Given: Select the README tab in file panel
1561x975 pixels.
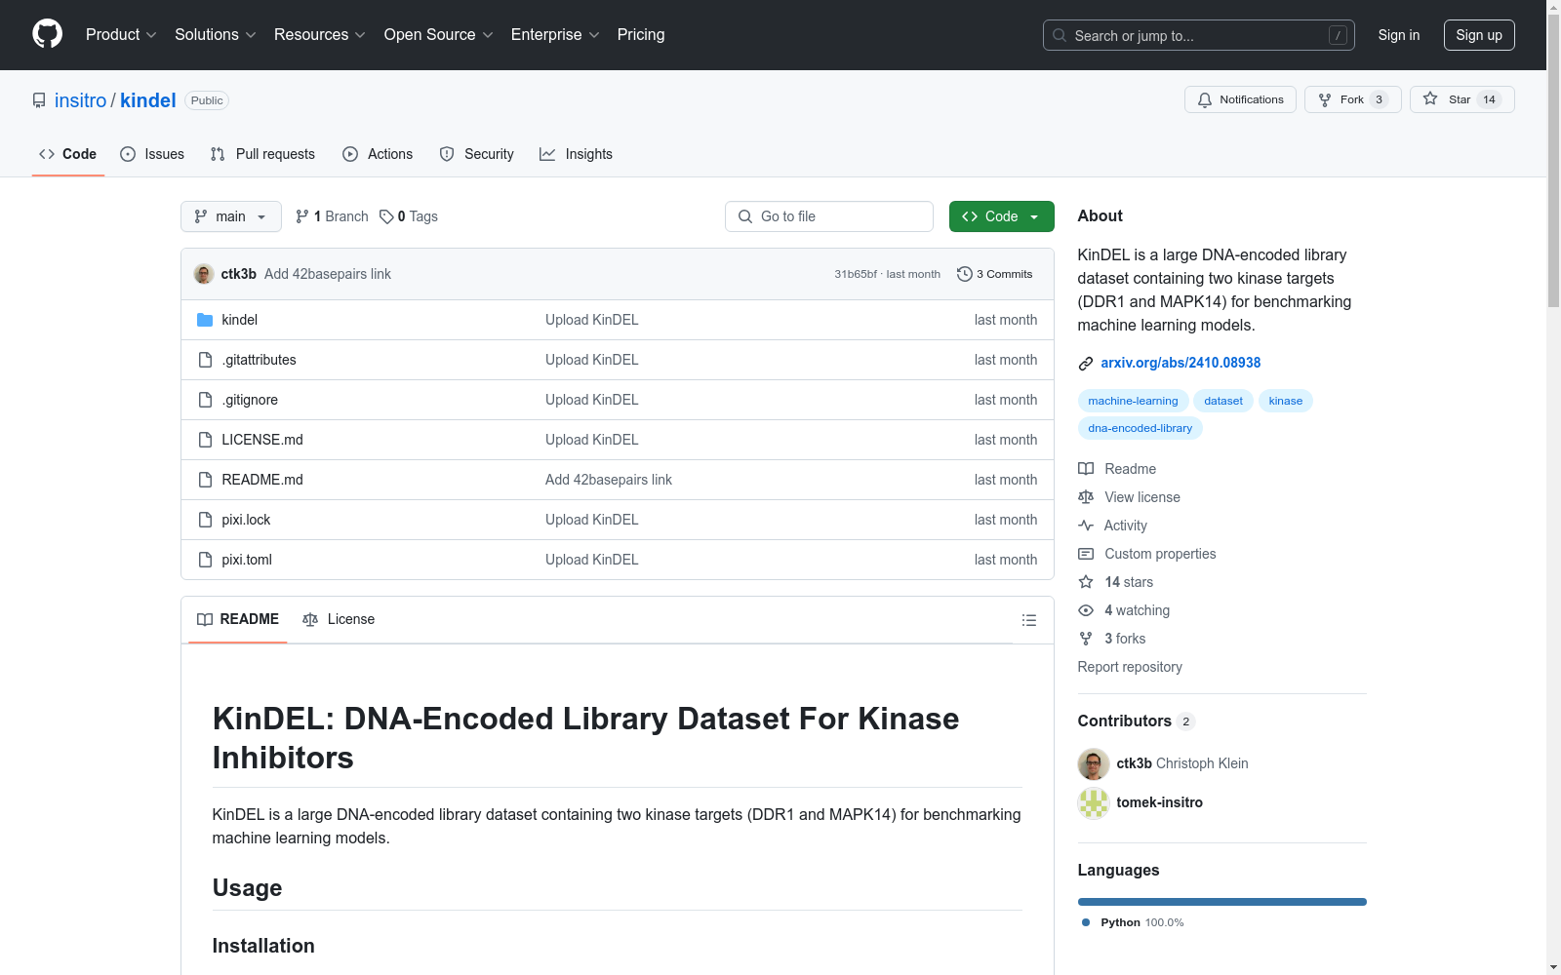Looking at the screenshot, I should [238, 619].
